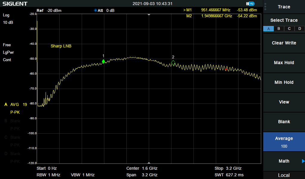Click the USB connection status icon
This screenshot has width=305, height=179.
[x=250, y=4]
